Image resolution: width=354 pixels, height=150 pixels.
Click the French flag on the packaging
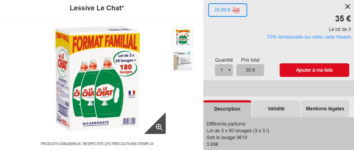click(x=132, y=93)
